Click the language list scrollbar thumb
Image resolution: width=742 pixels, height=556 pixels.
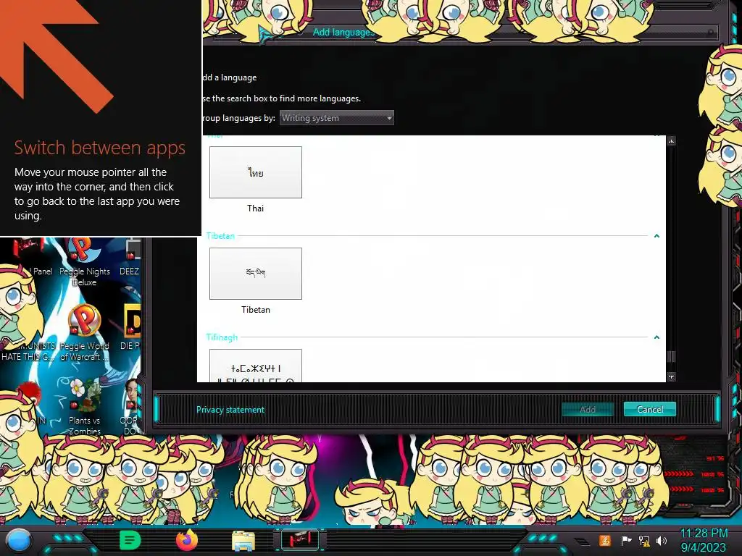tap(671, 356)
